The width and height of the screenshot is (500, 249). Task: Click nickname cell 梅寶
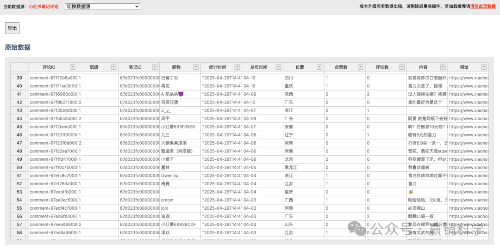pyautogui.click(x=180, y=184)
